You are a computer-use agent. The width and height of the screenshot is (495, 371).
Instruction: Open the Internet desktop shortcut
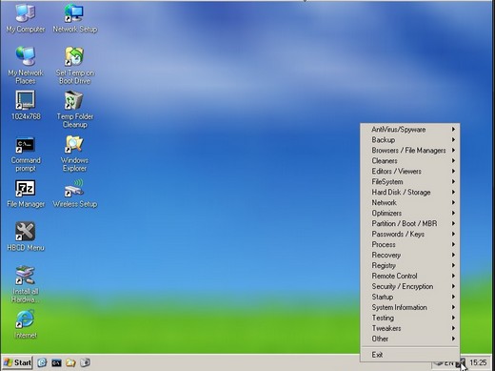tap(26, 324)
